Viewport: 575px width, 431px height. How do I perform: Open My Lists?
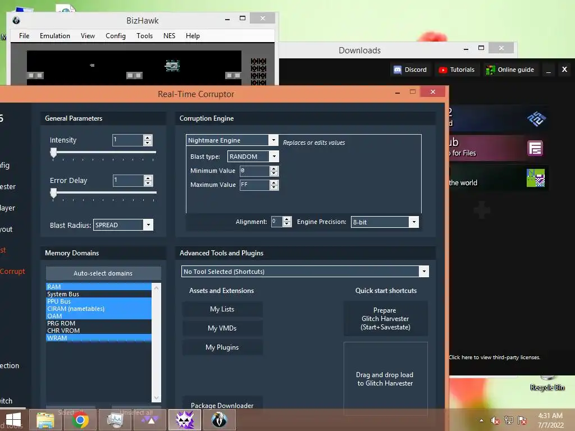(222, 309)
